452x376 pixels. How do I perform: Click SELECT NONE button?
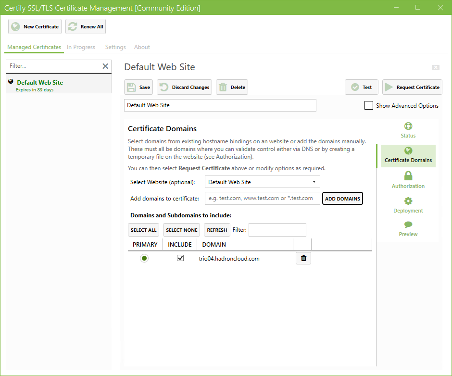(x=182, y=230)
